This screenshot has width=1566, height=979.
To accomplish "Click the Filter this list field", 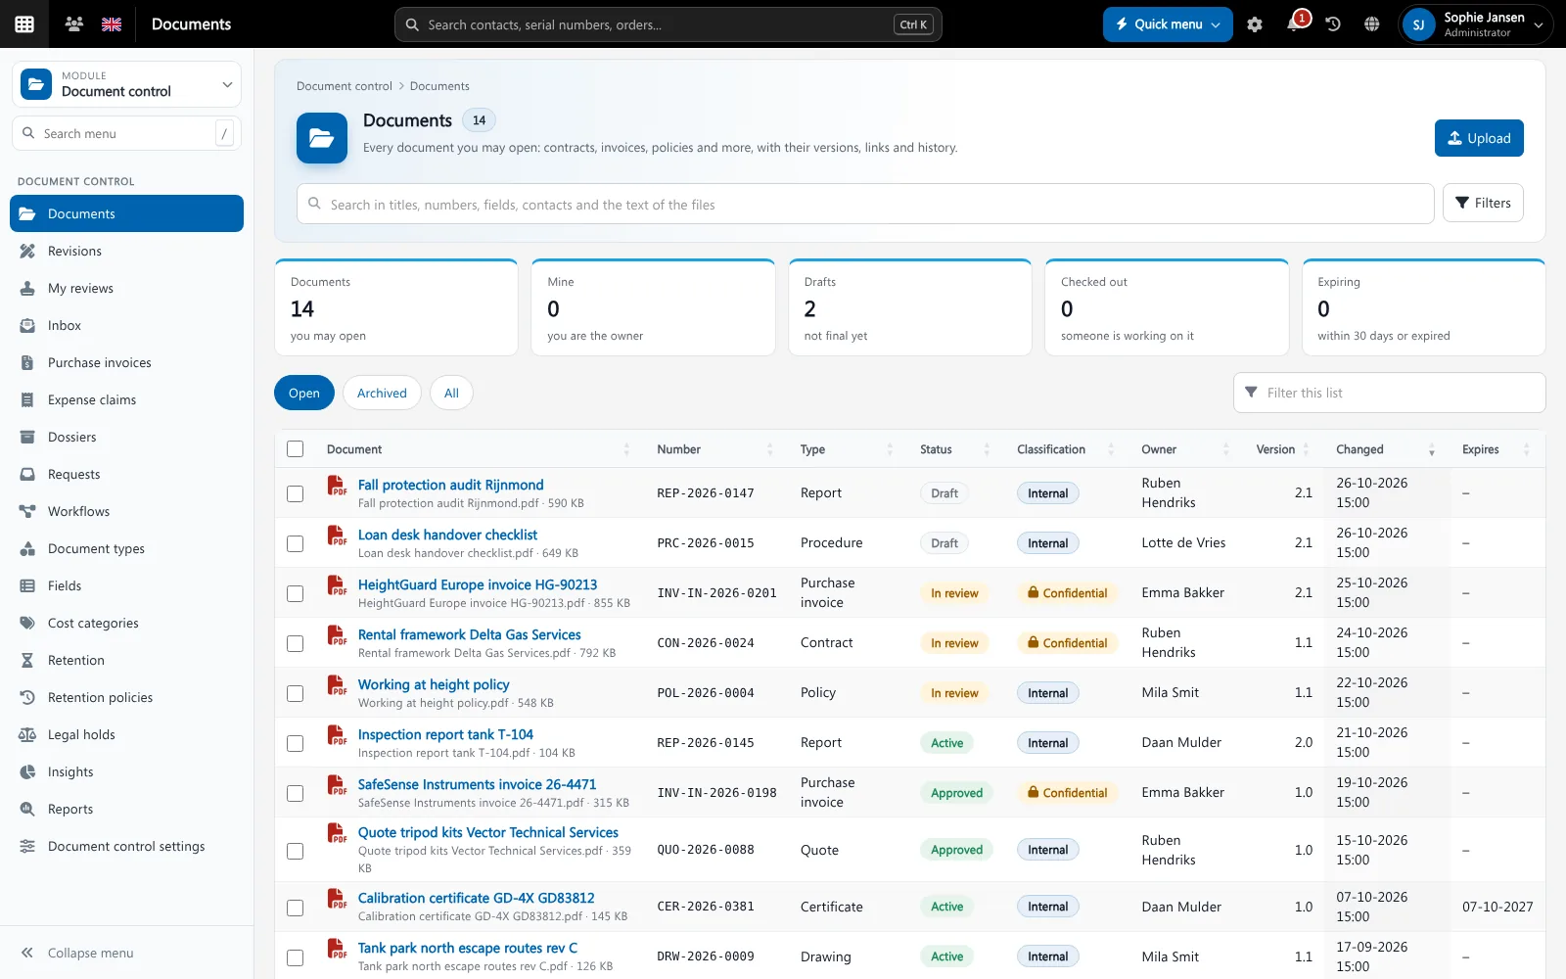I will [x=1389, y=393].
